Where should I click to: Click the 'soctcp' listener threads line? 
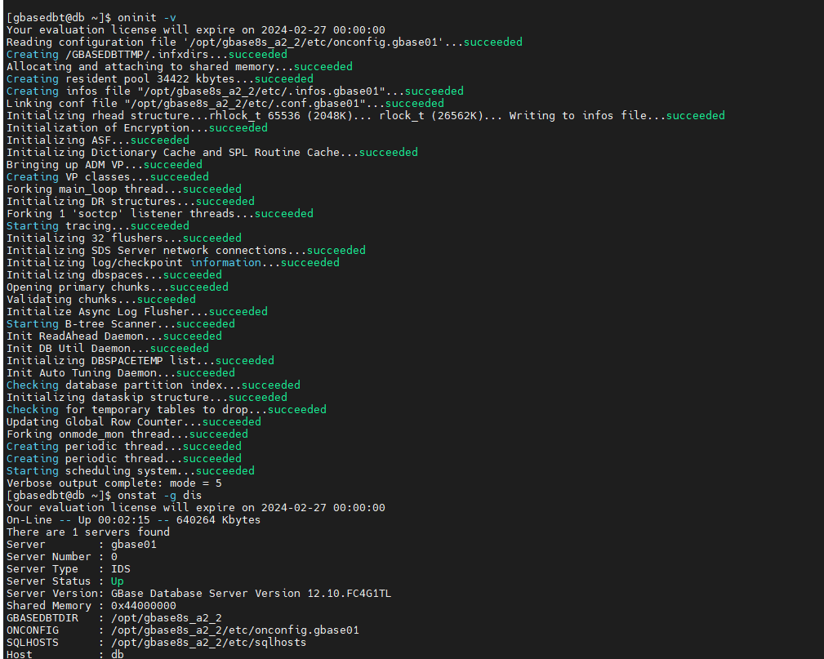click(160, 214)
